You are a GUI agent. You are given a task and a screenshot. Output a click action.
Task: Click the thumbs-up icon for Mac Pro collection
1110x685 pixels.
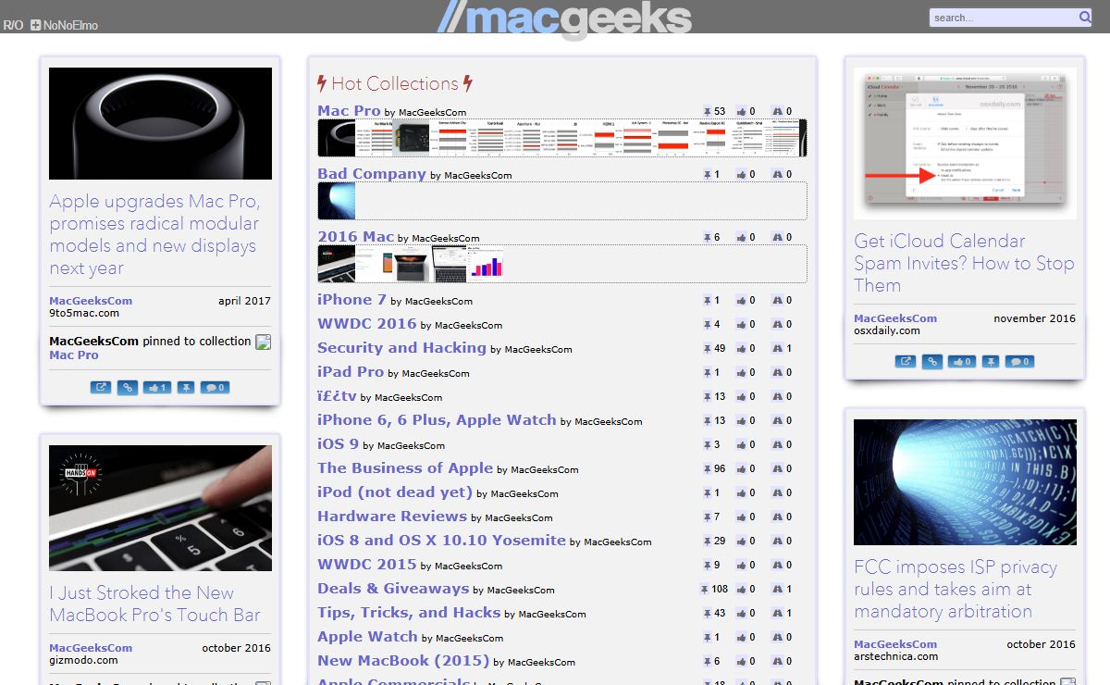coord(742,111)
